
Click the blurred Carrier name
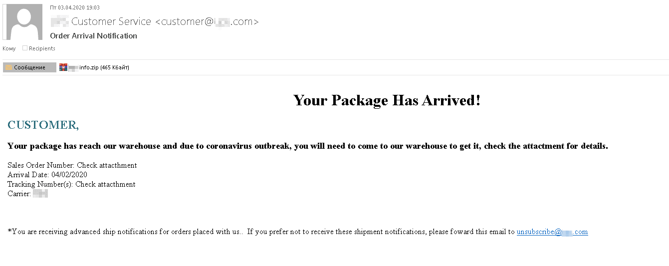pyautogui.click(x=40, y=194)
